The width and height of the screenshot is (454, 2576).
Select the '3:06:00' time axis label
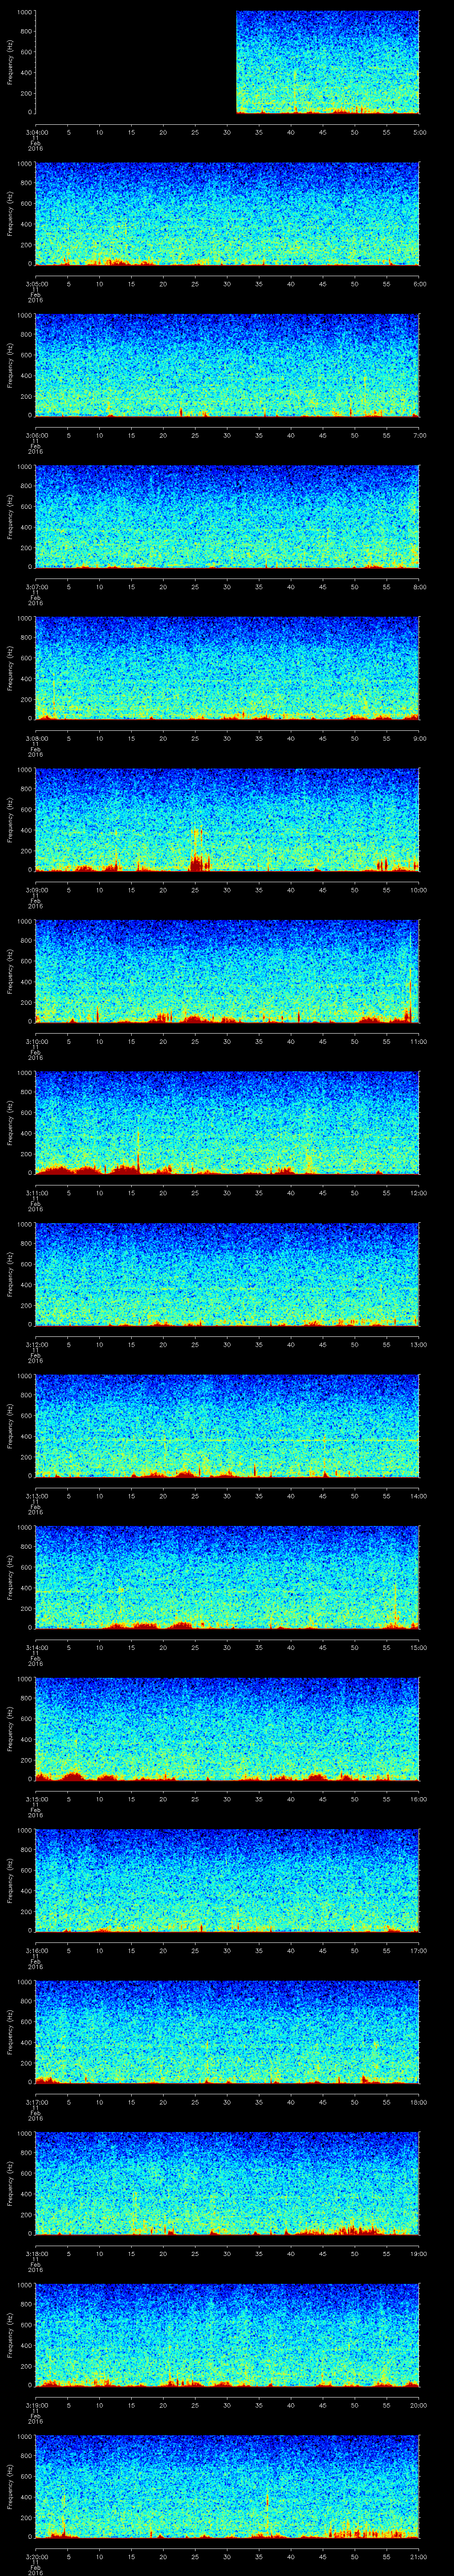(x=36, y=435)
